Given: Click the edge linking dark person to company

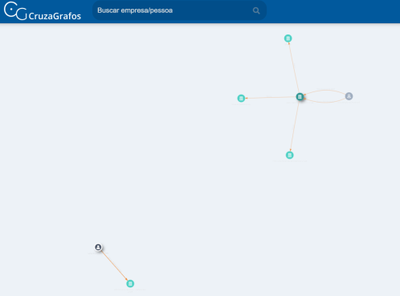Looking at the screenshot, I should coord(114,266).
